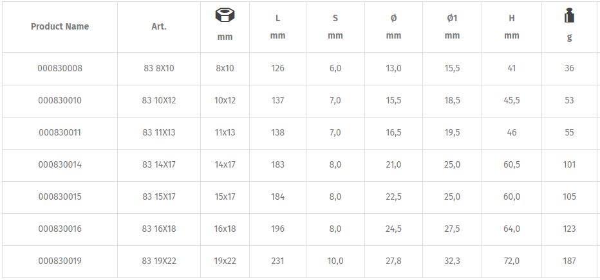Open product 000830016

pyautogui.click(x=60, y=229)
